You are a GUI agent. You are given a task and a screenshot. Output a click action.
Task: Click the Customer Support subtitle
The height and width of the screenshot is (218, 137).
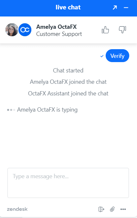click(59, 34)
